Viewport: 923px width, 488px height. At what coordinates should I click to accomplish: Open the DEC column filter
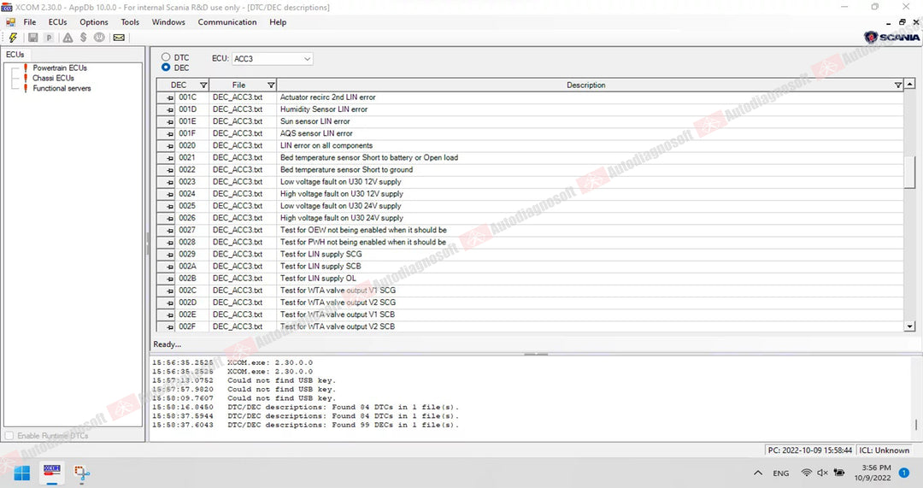click(x=203, y=85)
